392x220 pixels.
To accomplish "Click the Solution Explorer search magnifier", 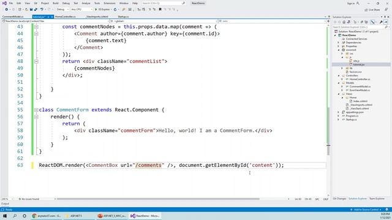I will (386, 27).
